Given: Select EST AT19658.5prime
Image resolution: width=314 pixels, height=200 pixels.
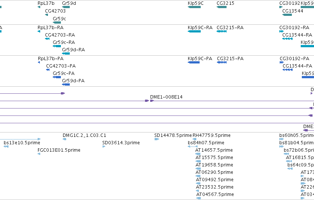Looking at the screenshot, I should point(198,169).
